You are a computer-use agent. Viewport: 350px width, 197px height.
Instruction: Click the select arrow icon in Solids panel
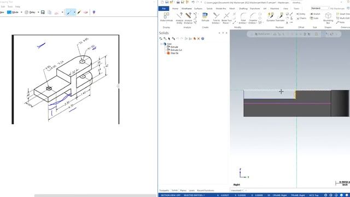169,39
